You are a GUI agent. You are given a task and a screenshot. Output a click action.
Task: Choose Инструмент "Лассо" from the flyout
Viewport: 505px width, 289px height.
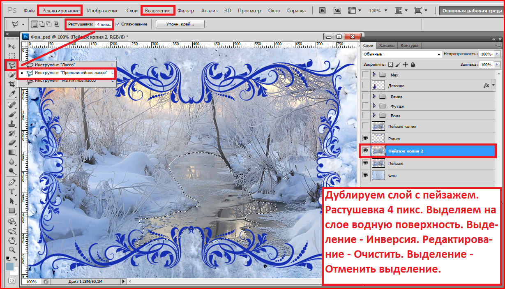pos(55,65)
